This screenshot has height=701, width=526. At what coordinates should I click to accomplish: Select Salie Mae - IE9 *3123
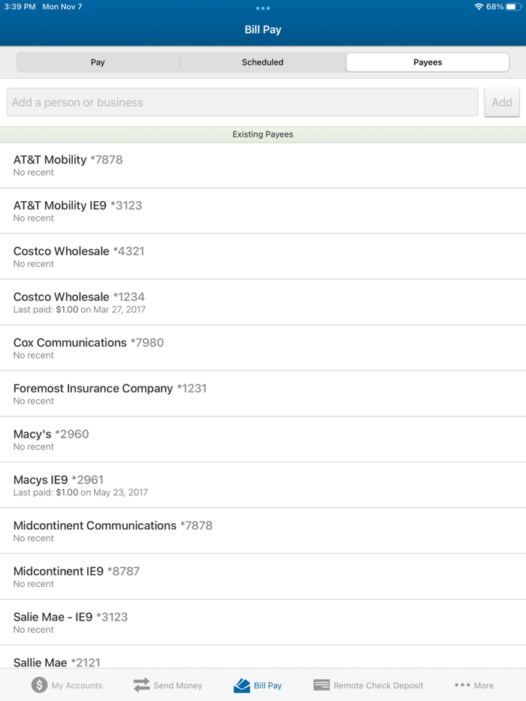[x=263, y=622]
